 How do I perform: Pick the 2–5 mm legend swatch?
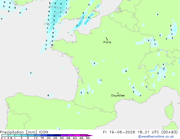coord(24,135)
